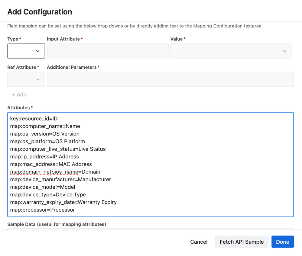
Task: Click the map:ip_address=IP Address line
Action: point(44,157)
